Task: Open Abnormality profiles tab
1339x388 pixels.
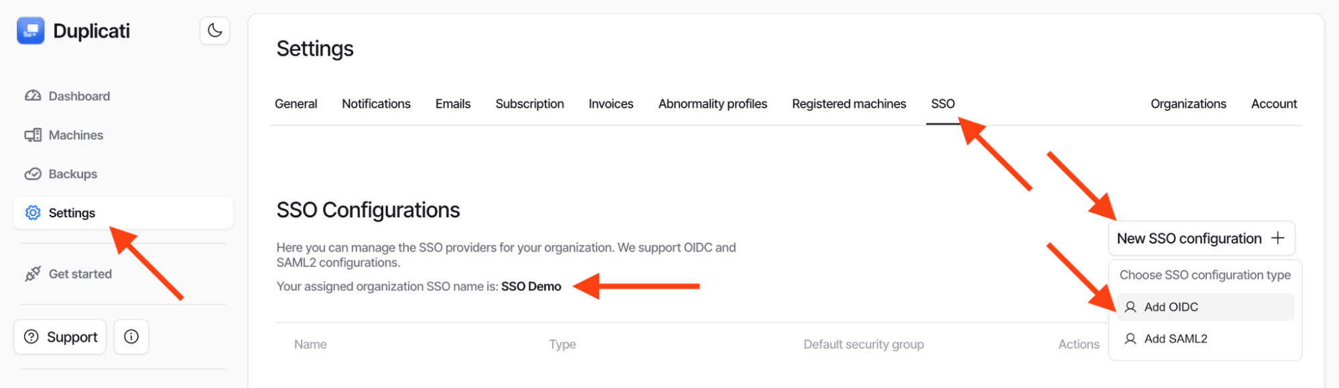Action: pos(712,104)
